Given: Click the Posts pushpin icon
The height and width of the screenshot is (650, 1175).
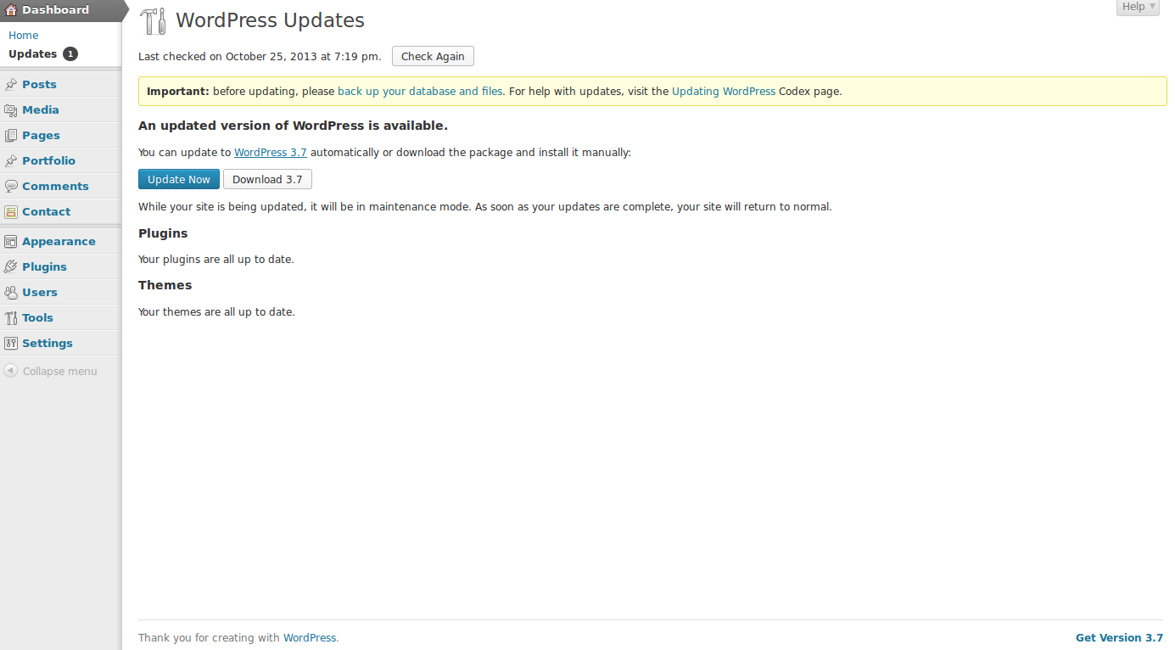Looking at the screenshot, I should tap(11, 85).
